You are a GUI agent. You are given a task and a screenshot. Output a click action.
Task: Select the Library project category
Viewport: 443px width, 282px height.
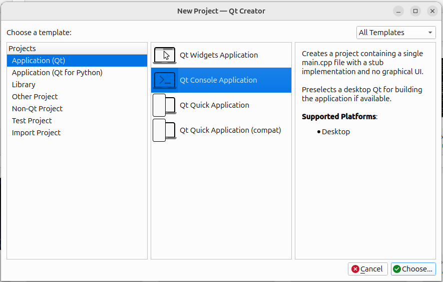[24, 85]
